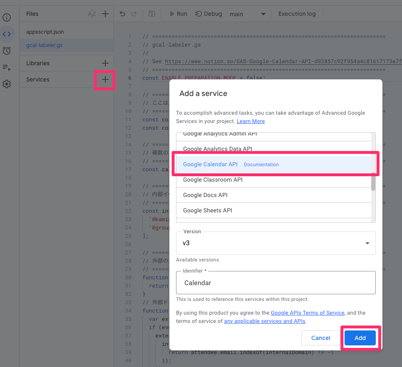Open the Version v3 dropdown
402x367 pixels.
tap(276, 243)
